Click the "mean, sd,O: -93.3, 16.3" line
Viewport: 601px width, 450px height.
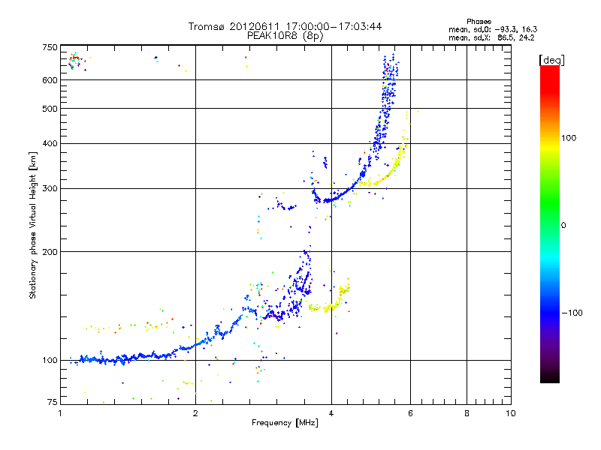tap(493, 29)
